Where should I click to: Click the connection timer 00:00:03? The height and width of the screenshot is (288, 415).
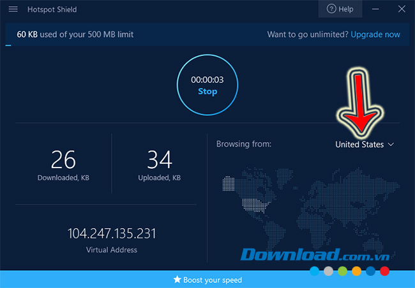207,80
